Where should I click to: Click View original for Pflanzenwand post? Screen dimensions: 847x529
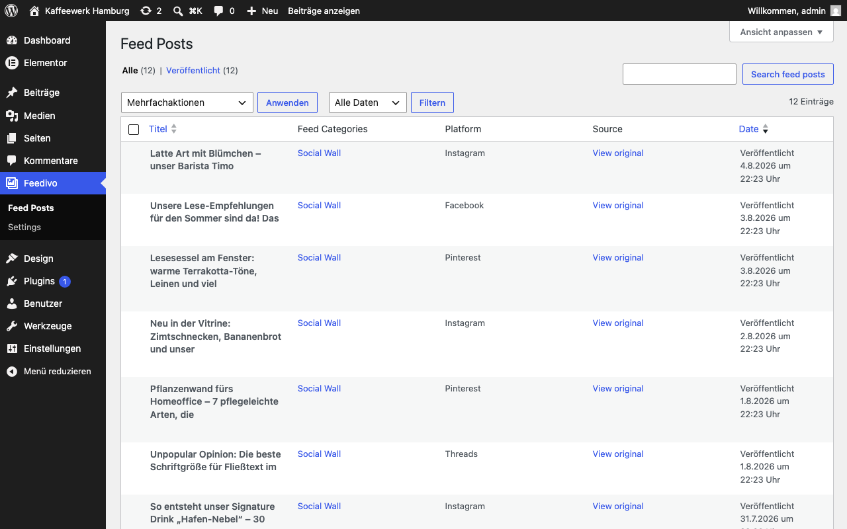(618, 388)
